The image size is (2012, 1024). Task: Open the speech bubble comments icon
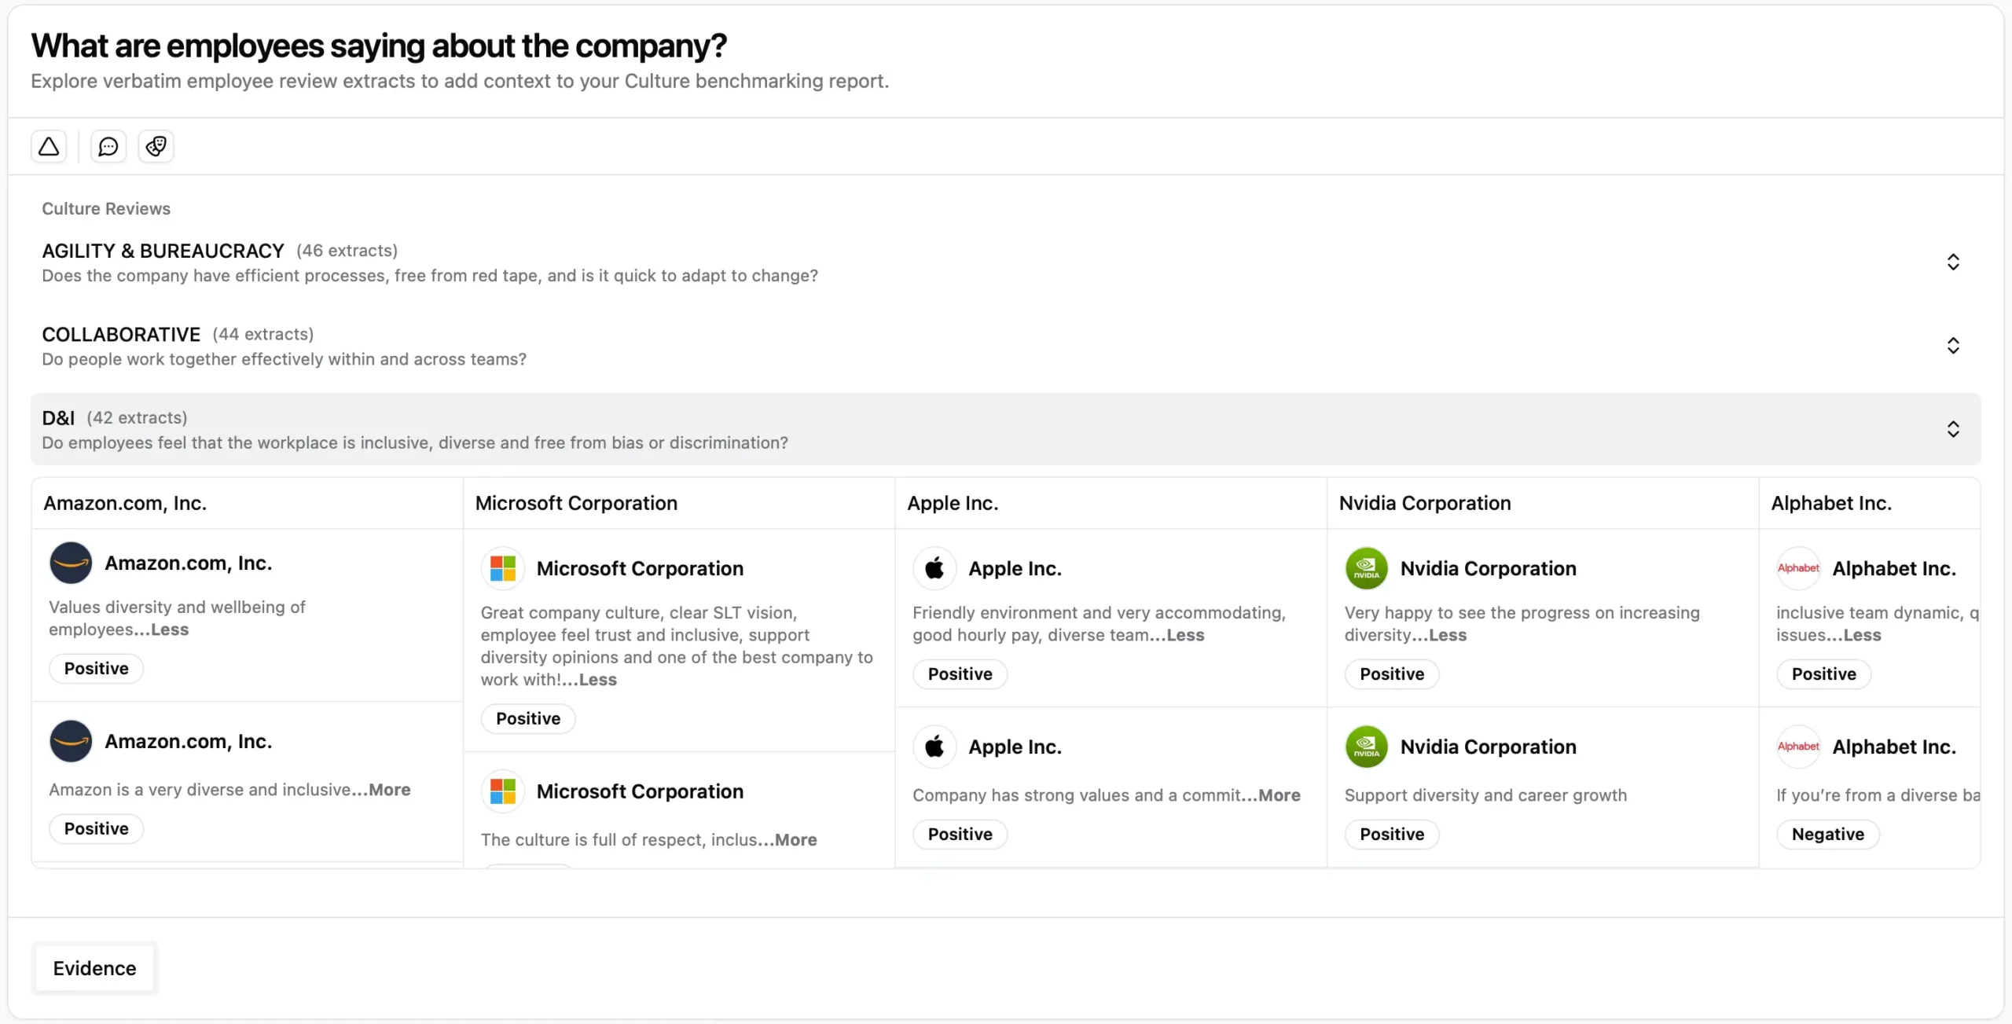(108, 146)
